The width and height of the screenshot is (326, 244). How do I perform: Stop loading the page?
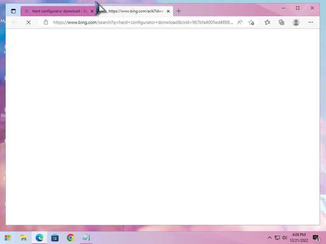[29, 22]
